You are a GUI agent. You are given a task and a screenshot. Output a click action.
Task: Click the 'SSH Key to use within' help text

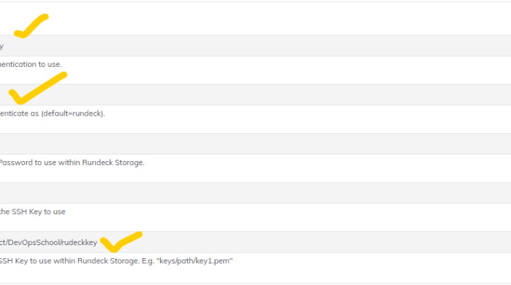(x=37, y=261)
